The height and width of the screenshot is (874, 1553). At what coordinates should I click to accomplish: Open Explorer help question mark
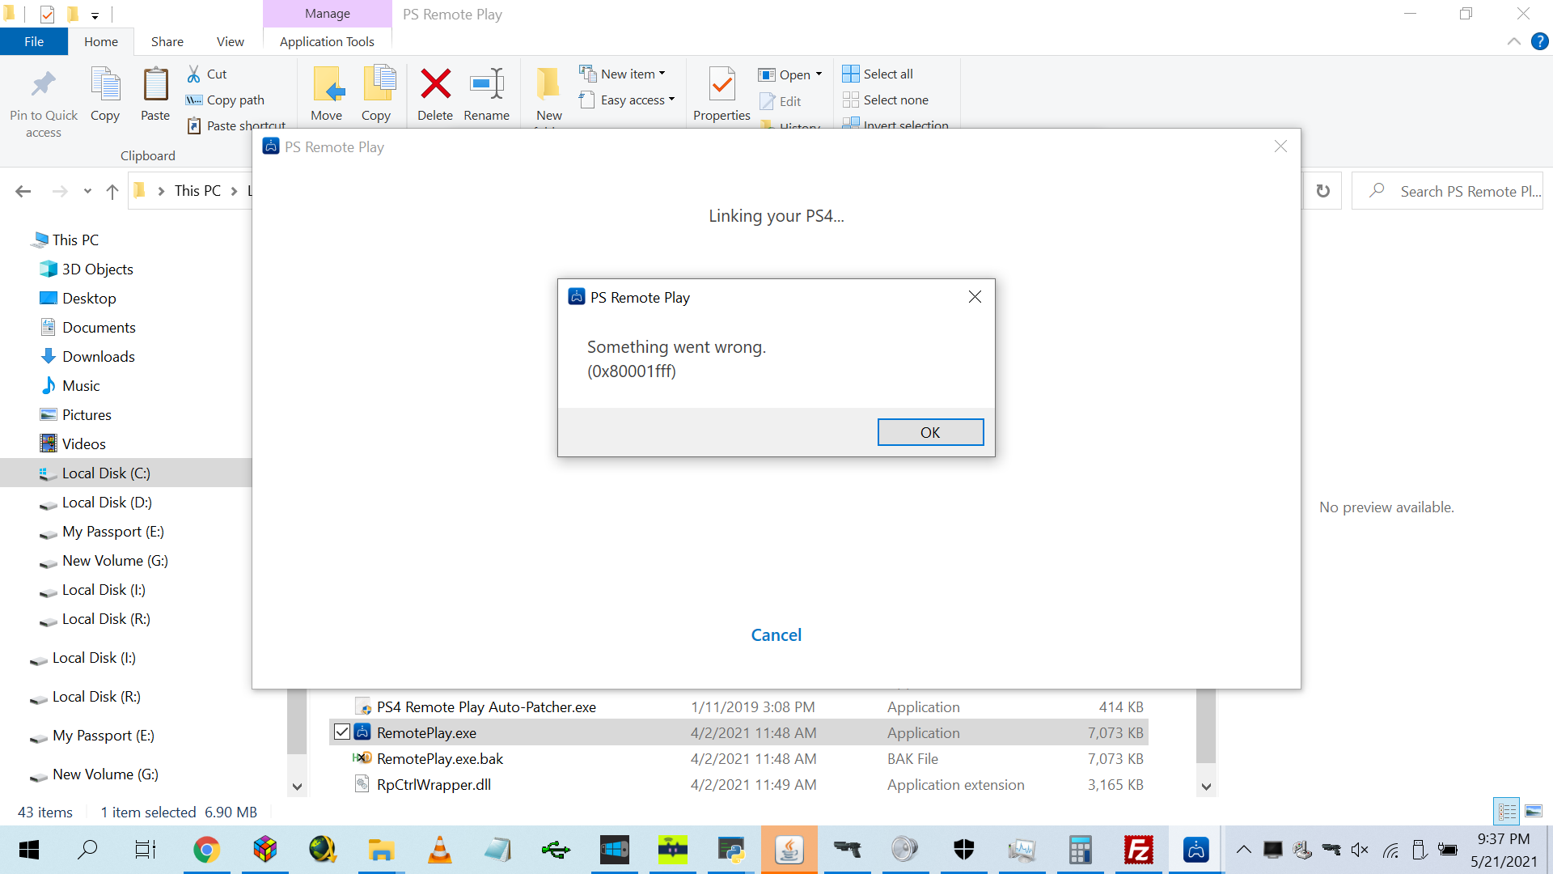(1540, 41)
